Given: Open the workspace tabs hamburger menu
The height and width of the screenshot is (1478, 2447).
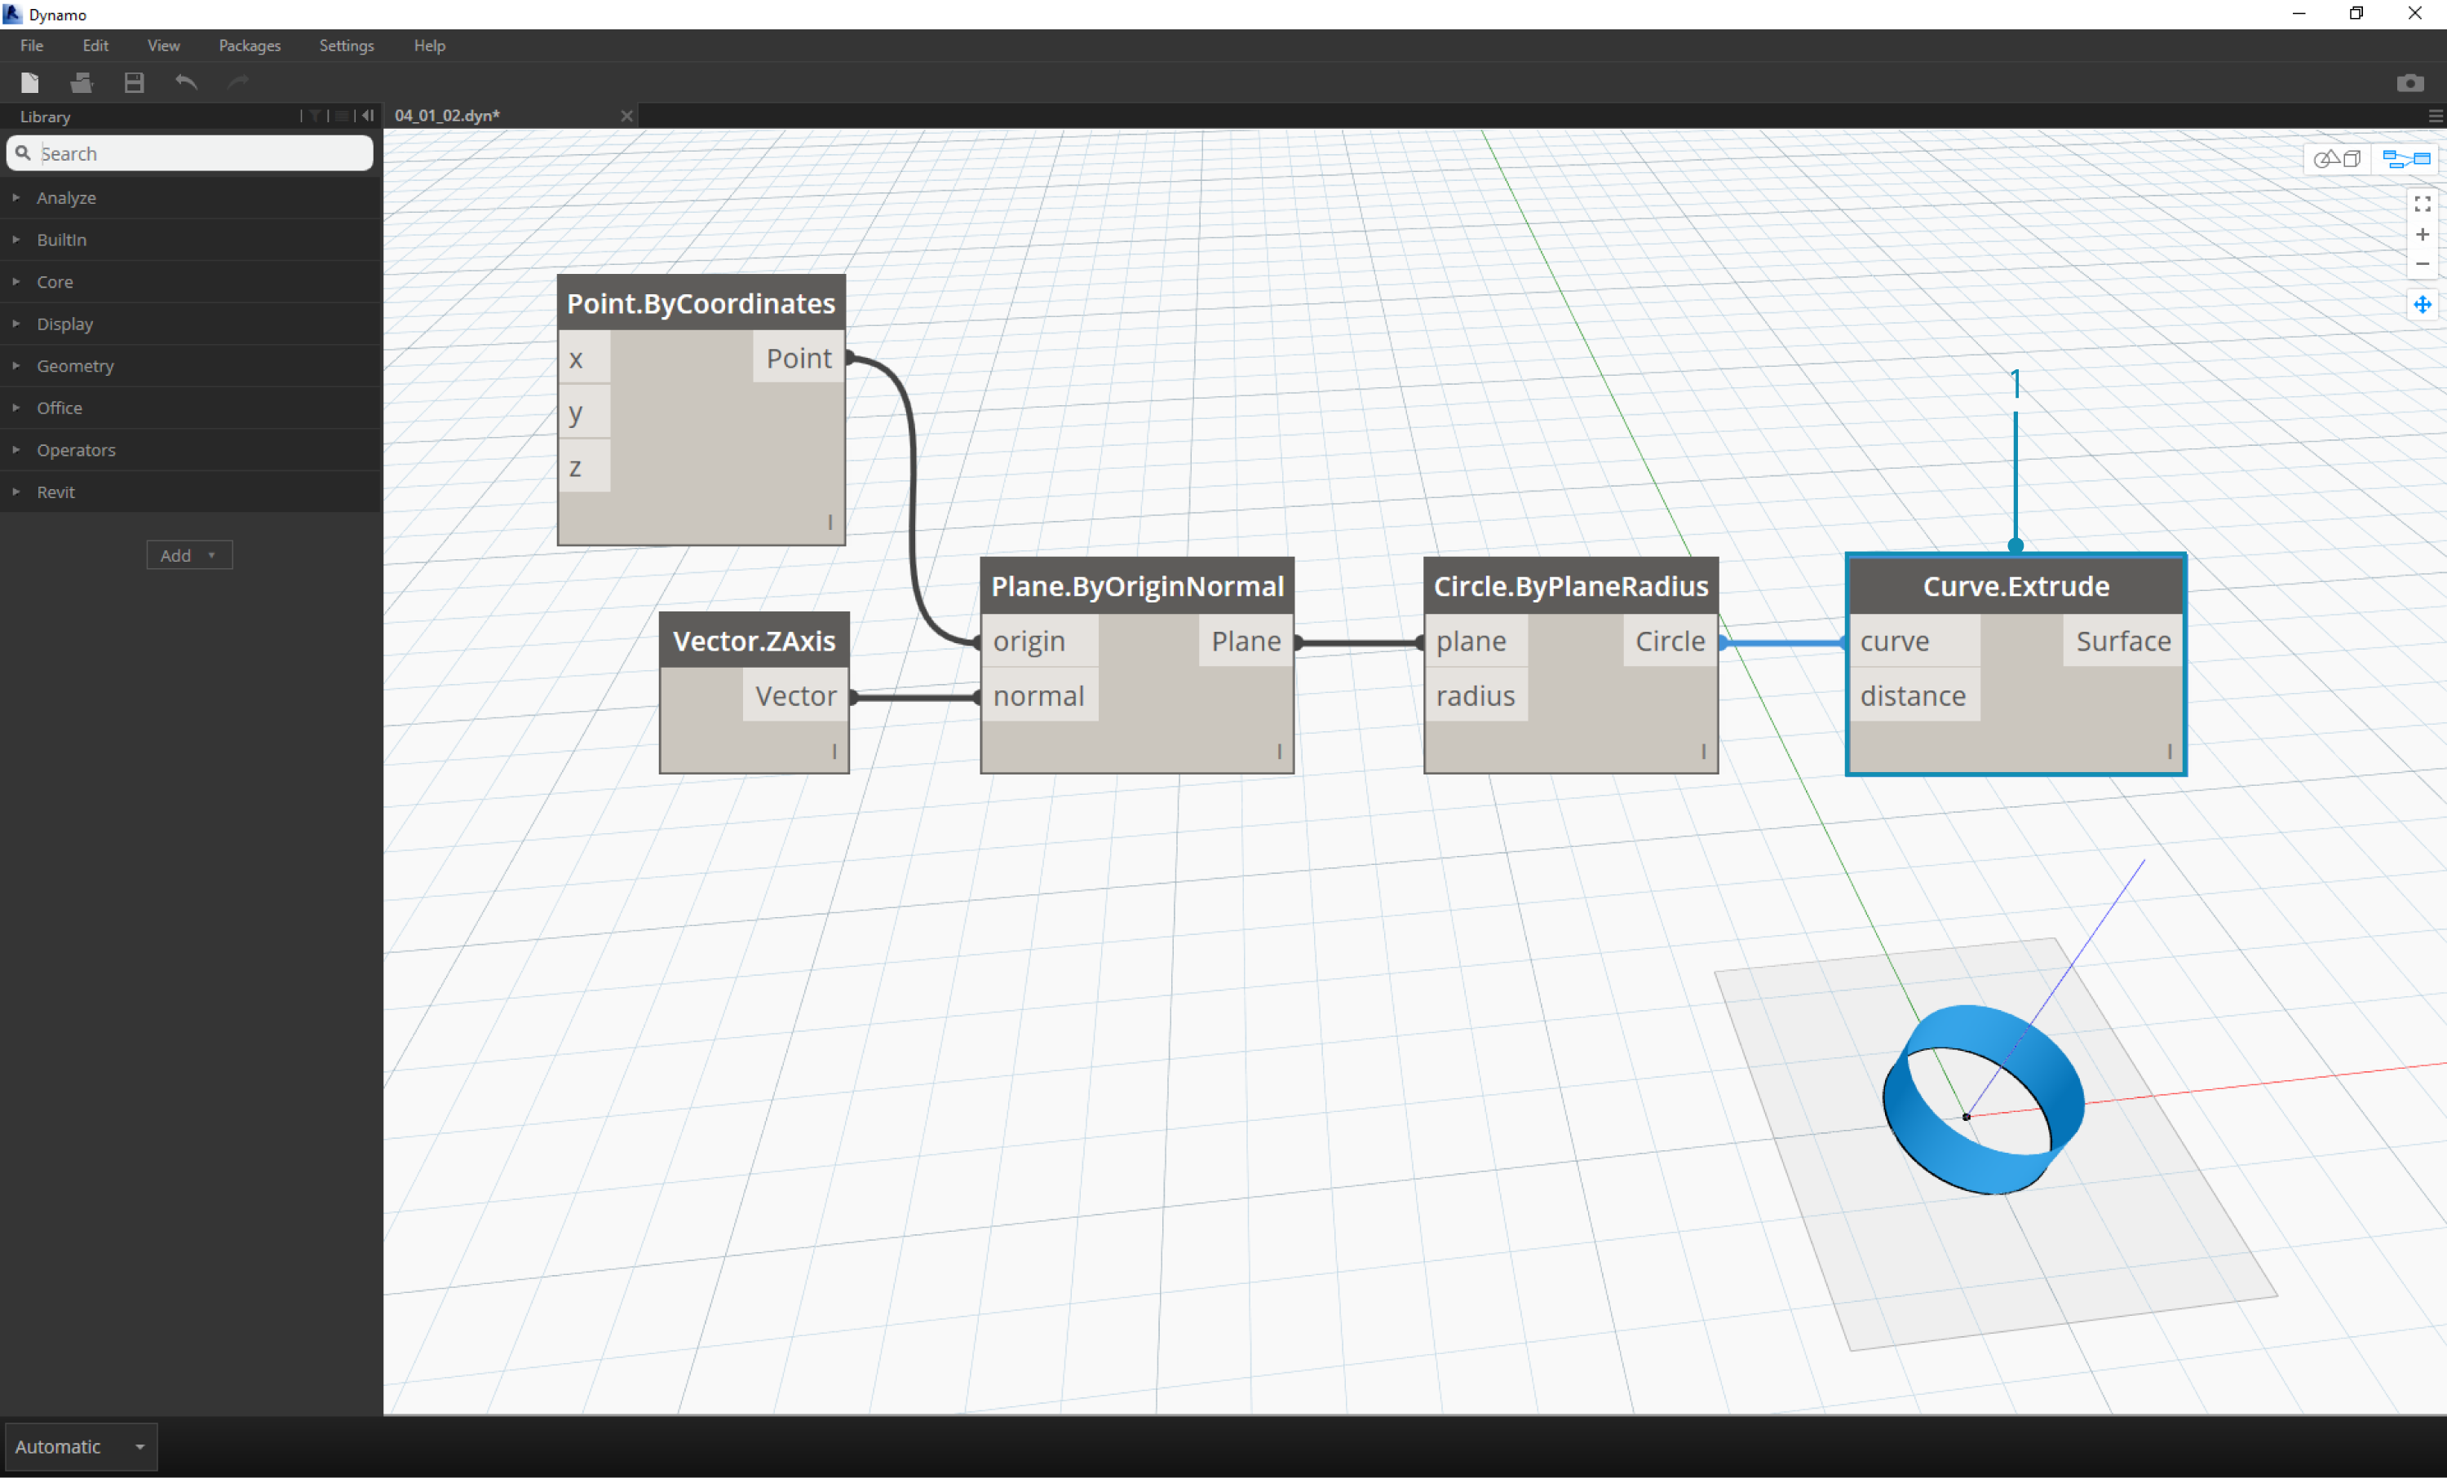Looking at the screenshot, I should coord(2435,116).
